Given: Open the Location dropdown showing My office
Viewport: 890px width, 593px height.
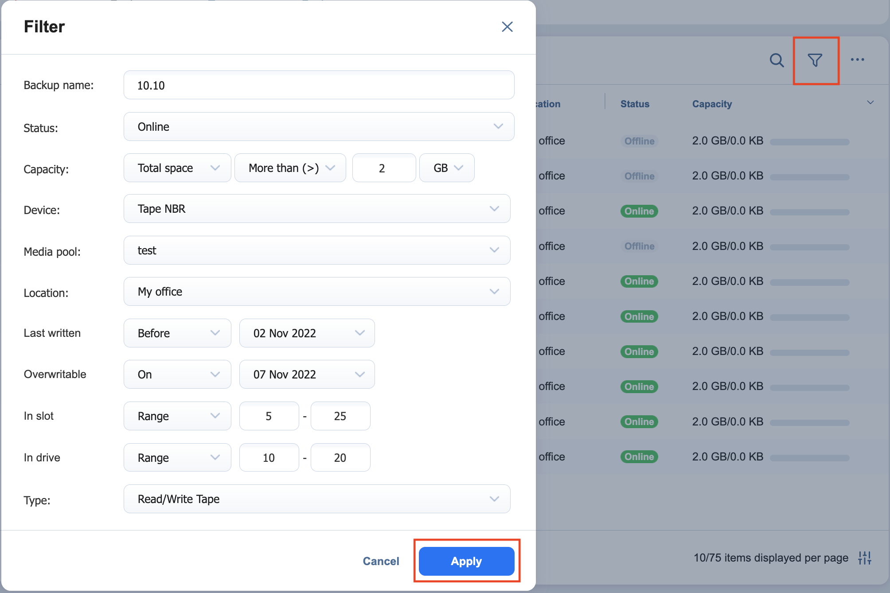Looking at the screenshot, I should 317,292.
